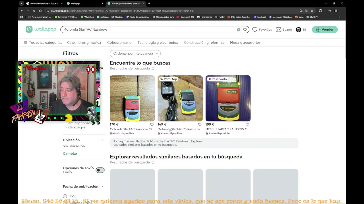Open Perfil top 149 € listing photo

click(180, 98)
